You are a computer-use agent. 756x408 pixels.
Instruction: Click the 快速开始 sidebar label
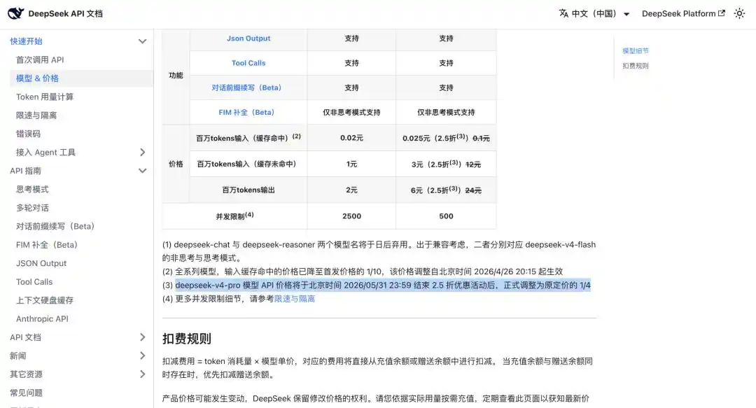tap(26, 41)
